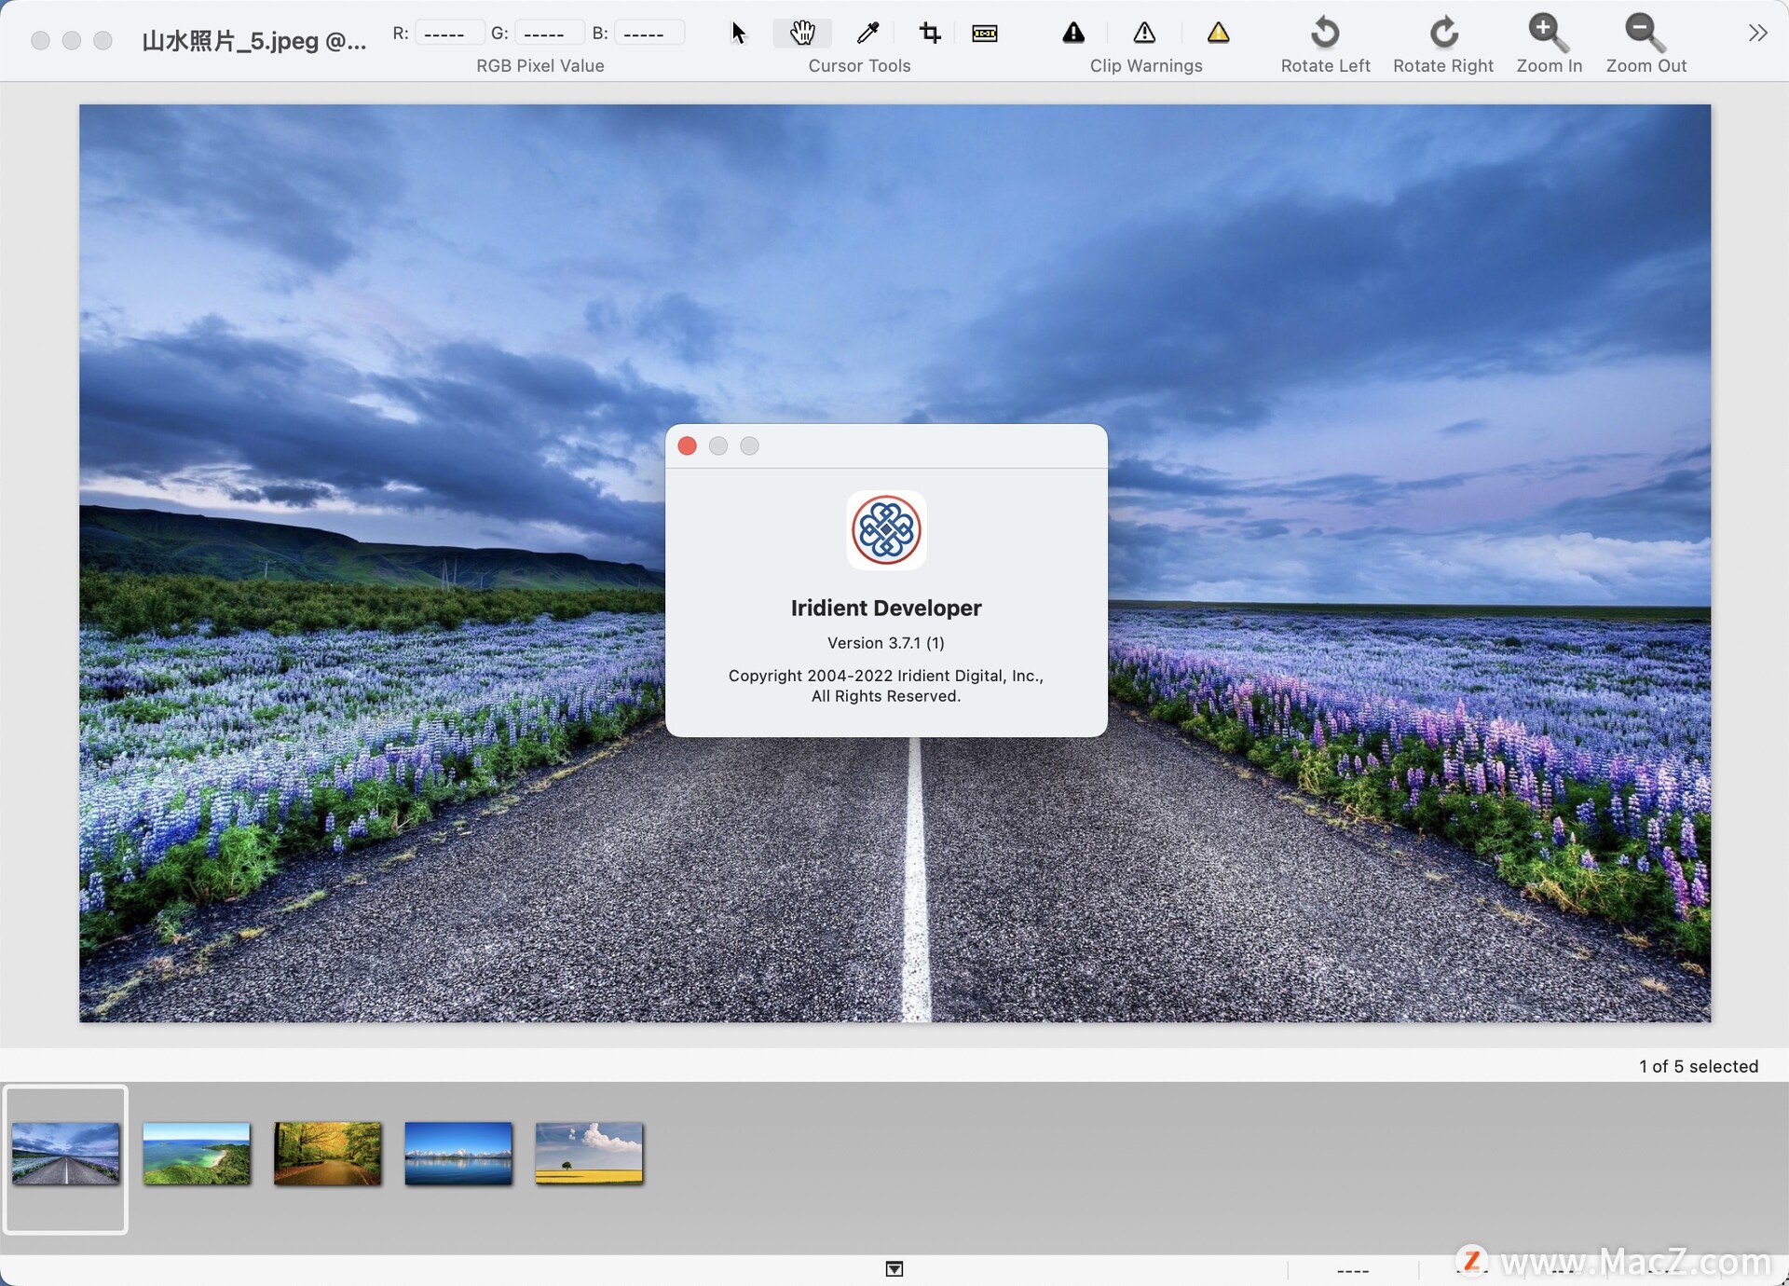Select the straighten ruler tool

(985, 34)
